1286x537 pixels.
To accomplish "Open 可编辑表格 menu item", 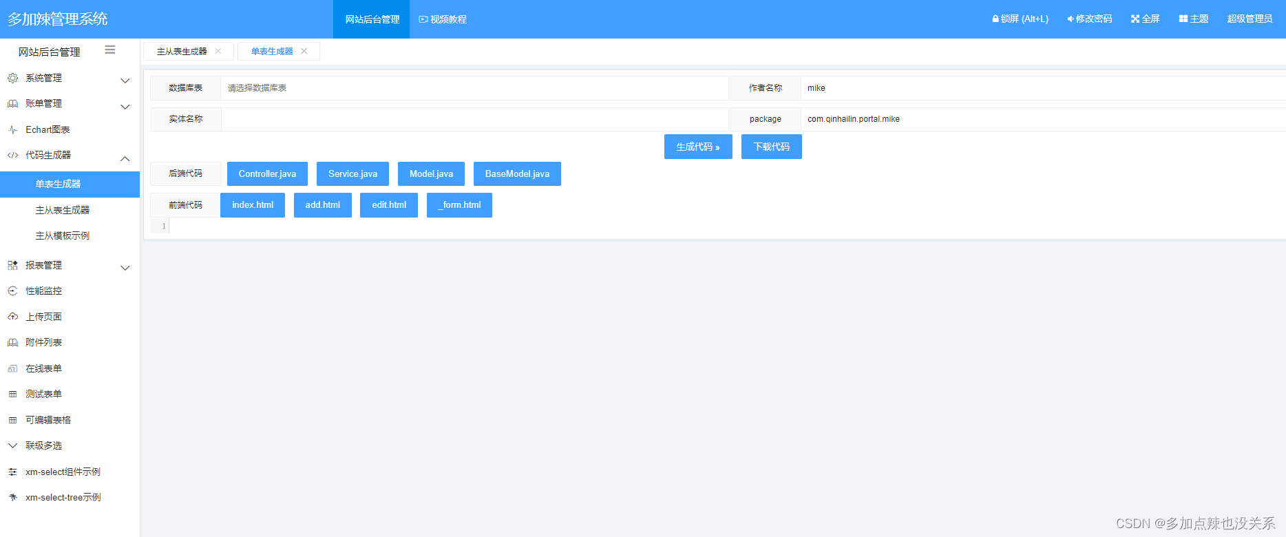I will pos(70,420).
